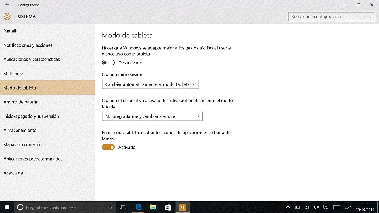This screenshot has width=379, height=213.
Task: Open File Explorer from the taskbar
Action: pyautogui.click(x=153, y=207)
